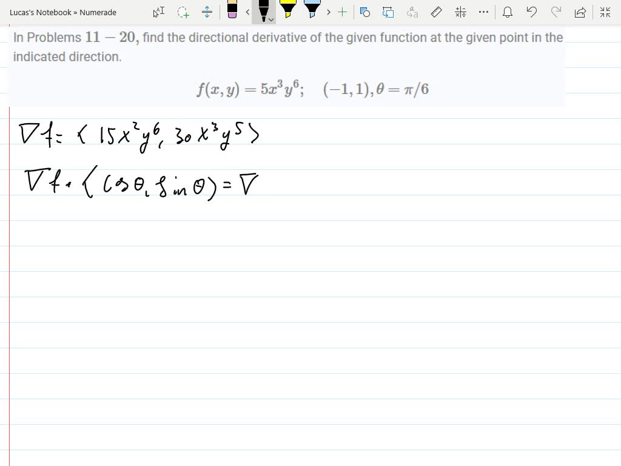Image resolution: width=621 pixels, height=466 pixels.
Task: Launch the math assistant
Action: click(460, 12)
